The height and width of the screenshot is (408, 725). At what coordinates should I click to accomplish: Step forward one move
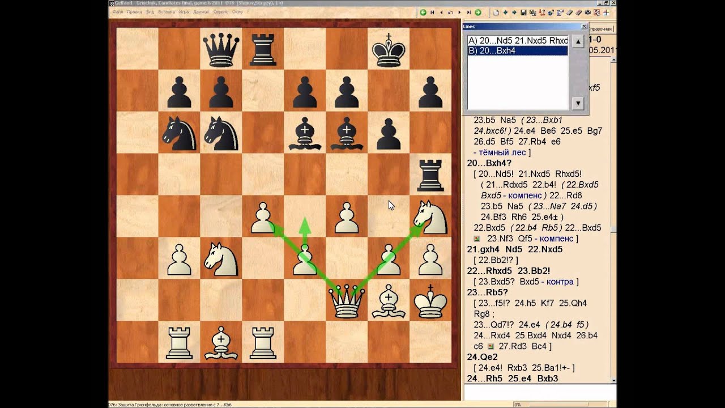coord(459,12)
